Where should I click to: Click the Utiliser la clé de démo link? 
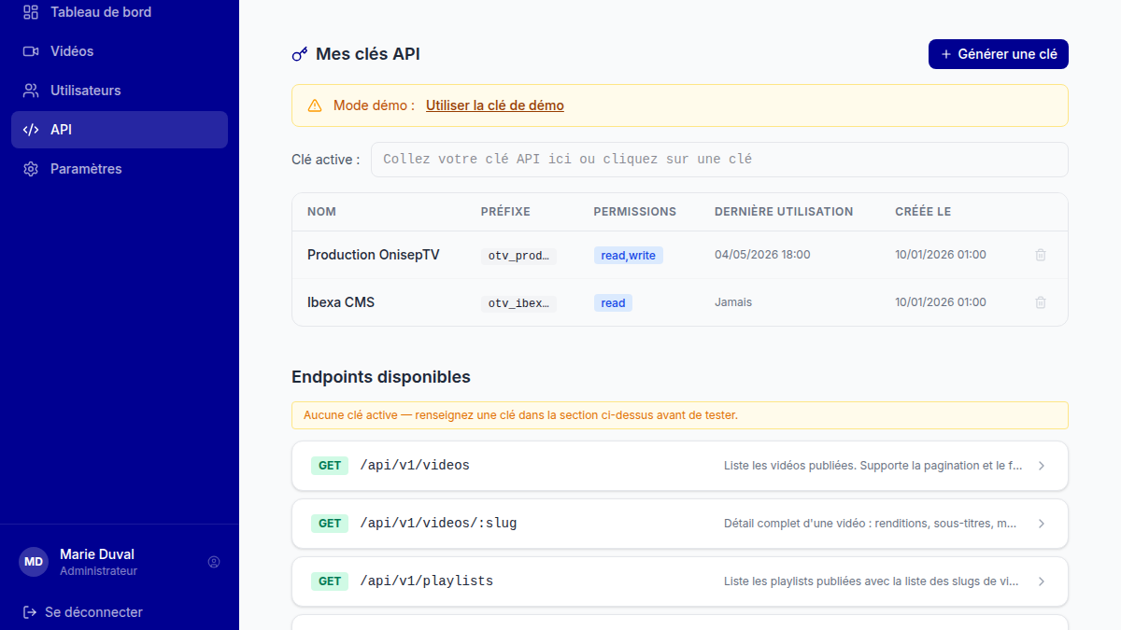coord(495,105)
